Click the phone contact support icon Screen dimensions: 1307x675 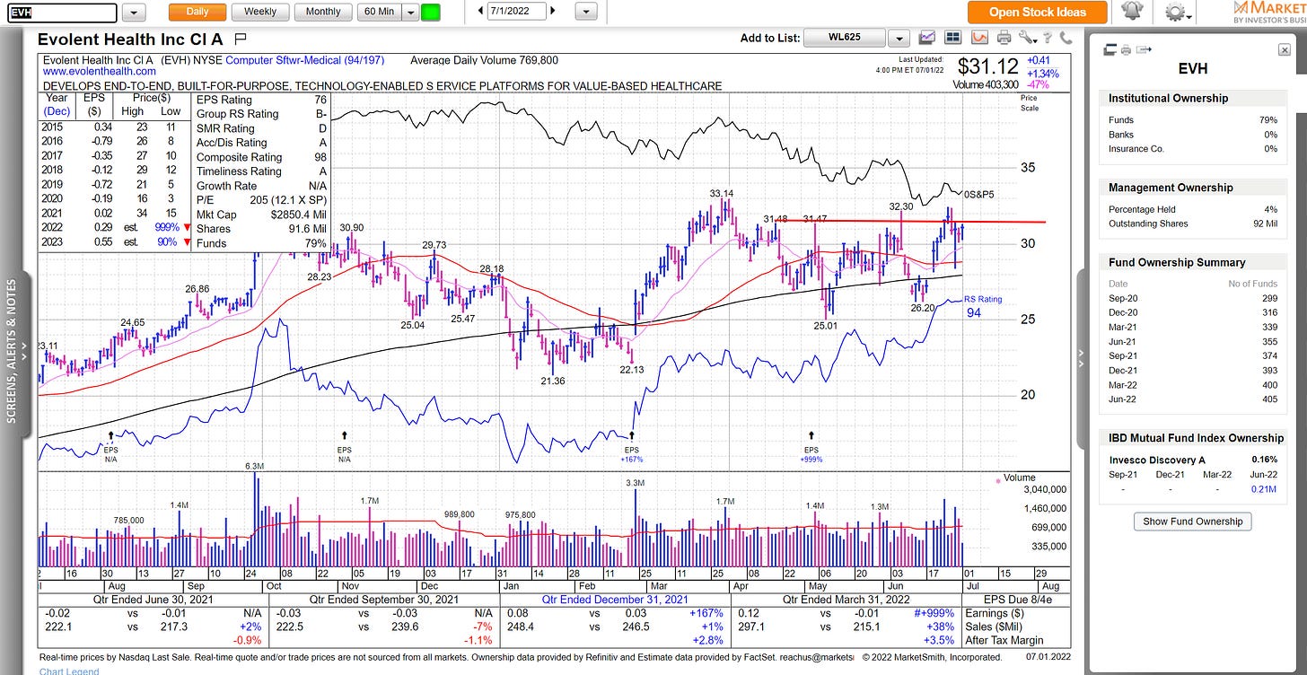(1066, 38)
